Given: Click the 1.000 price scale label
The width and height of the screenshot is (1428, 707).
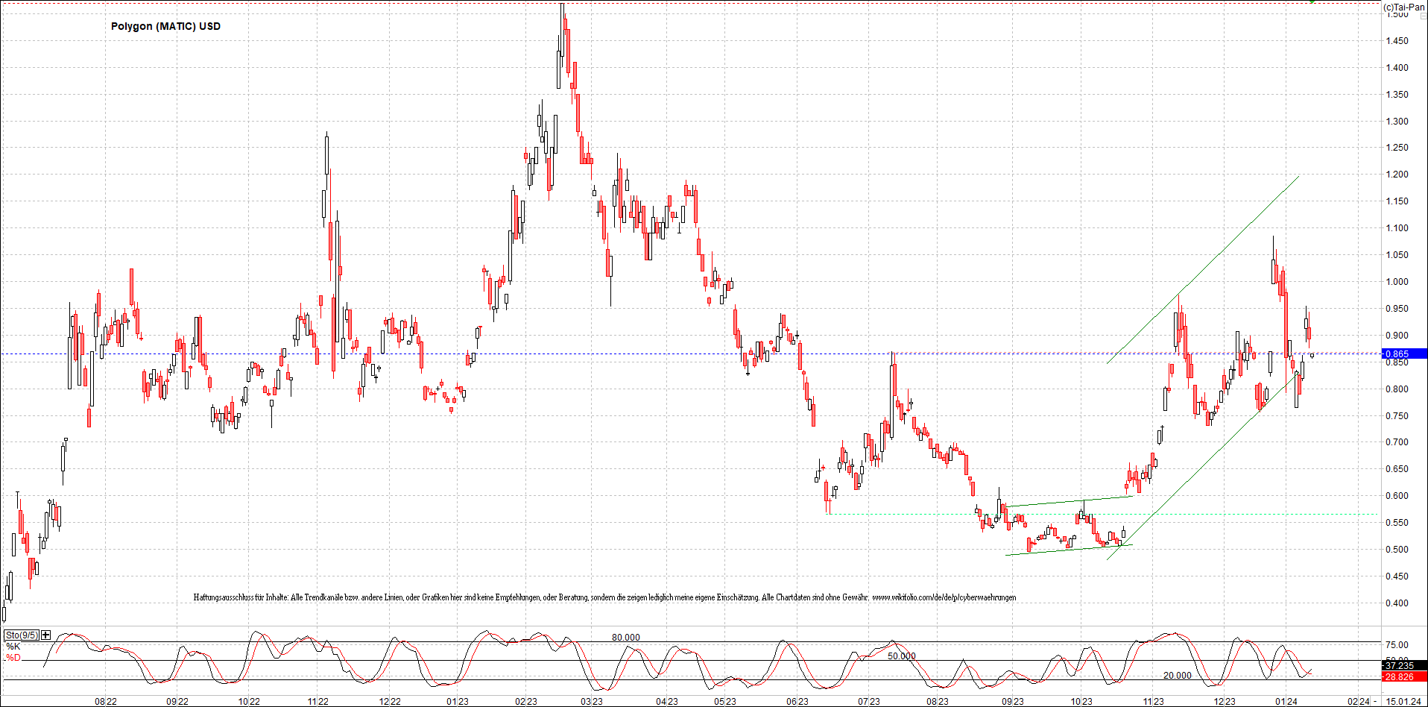Looking at the screenshot, I should click(1397, 282).
